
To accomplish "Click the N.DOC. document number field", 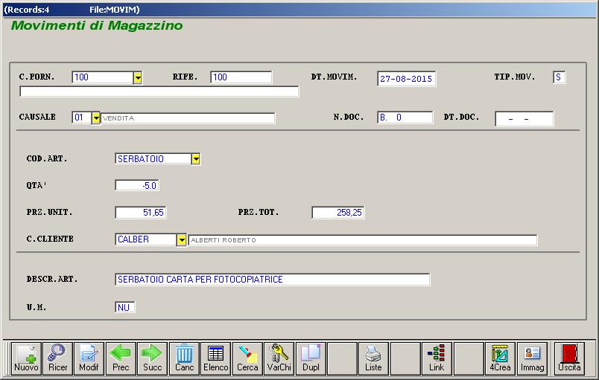I will pos(405,117).
